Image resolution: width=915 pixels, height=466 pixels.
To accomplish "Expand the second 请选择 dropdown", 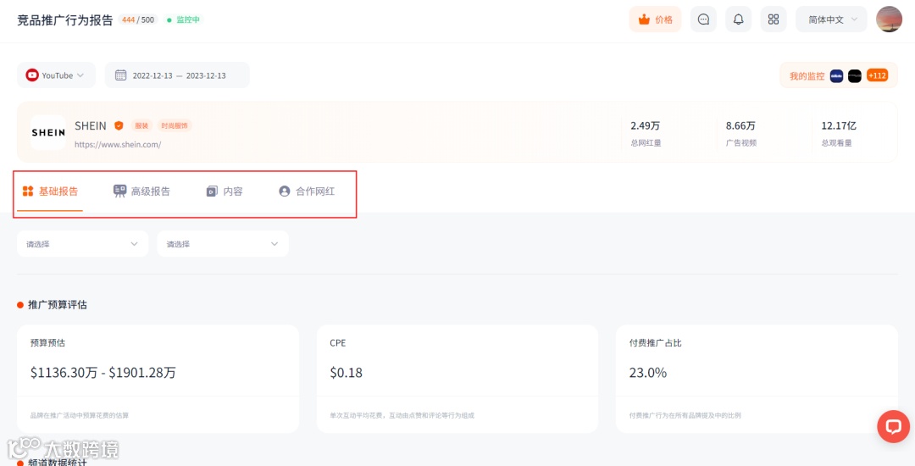I will click(222, 244).
